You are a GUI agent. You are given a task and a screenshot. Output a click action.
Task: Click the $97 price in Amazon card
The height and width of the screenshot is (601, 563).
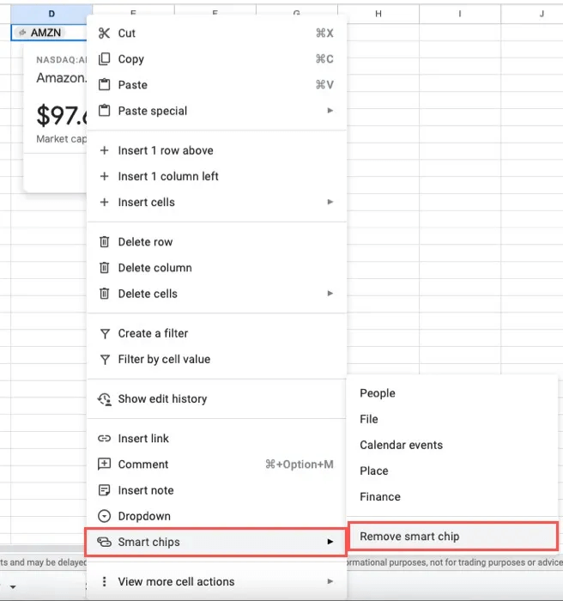point(62,115)
